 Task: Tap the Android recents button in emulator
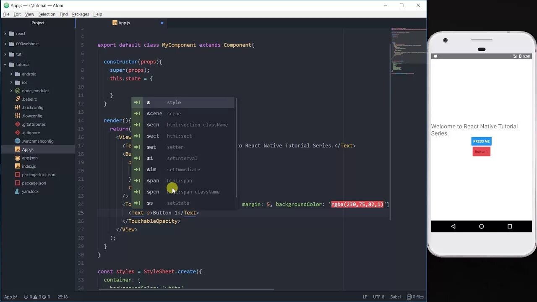510,226
